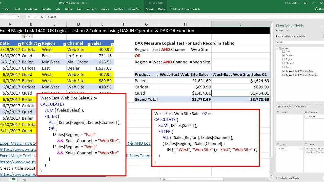Open the Region column filter dropdown
Viewport: 324px width, 182px height.
pos(65,44)
